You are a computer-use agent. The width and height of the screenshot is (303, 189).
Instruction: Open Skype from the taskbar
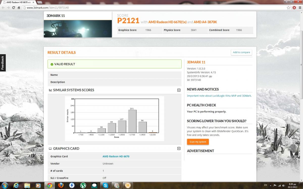(106, 185)
